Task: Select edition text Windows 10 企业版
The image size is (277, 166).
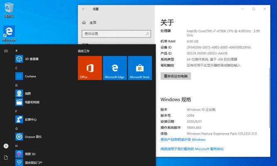Action: point(201,110)
